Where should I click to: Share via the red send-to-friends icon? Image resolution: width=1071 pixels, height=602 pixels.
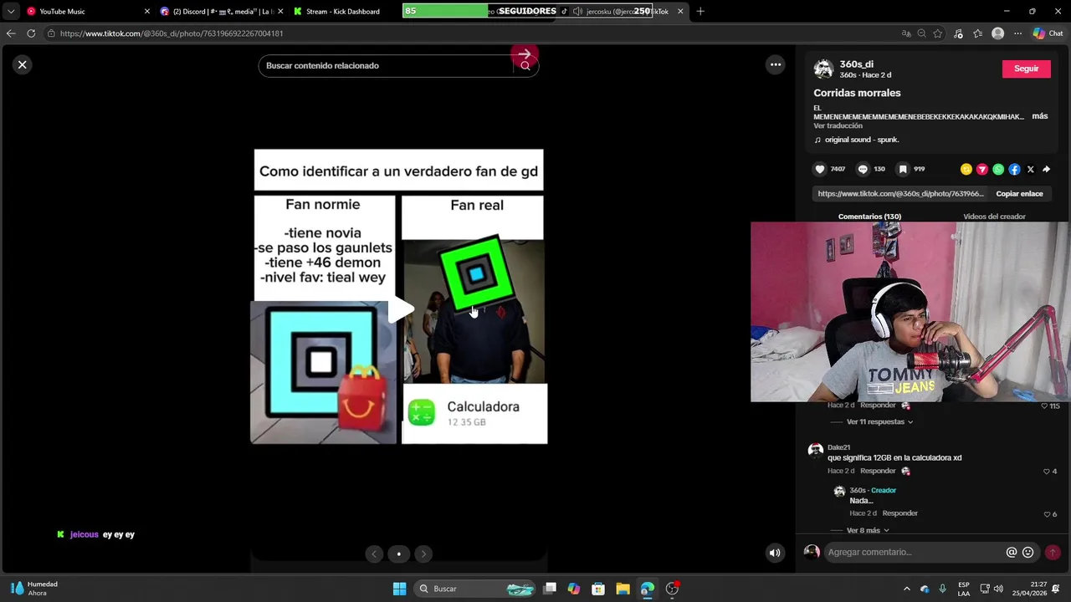tap(982, 169)
